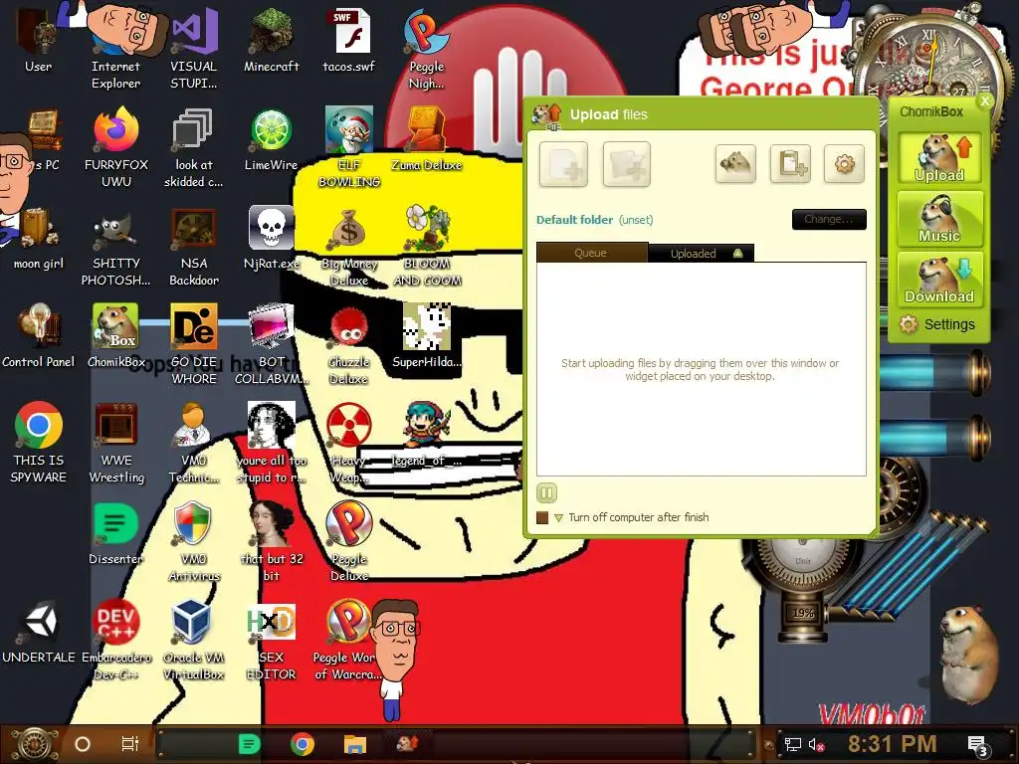Select the VISUAL STUPI... icon
Viewport: 1019px width, 764px height.
[x=194, y=49]
